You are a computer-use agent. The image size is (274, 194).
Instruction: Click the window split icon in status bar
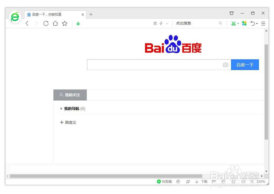(233, 182)
